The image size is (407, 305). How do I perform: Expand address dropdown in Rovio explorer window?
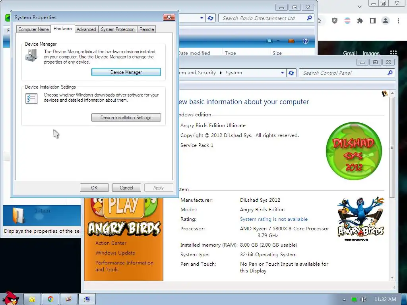point(202,18)
